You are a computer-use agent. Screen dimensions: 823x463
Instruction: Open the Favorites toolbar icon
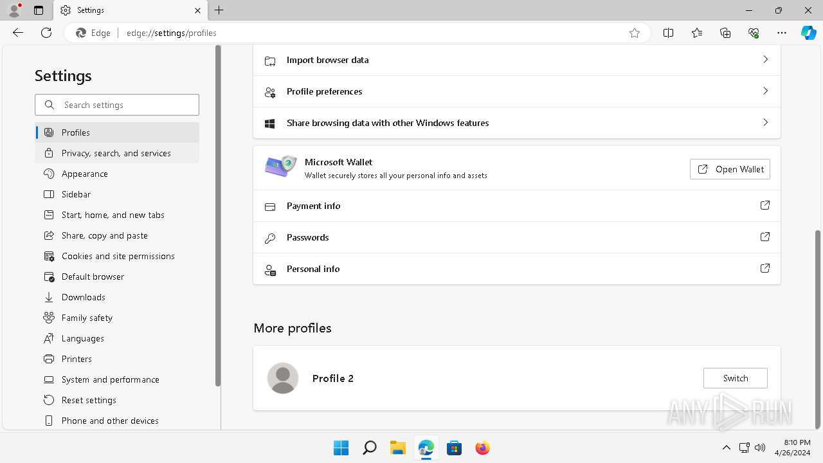coord(697,33)
